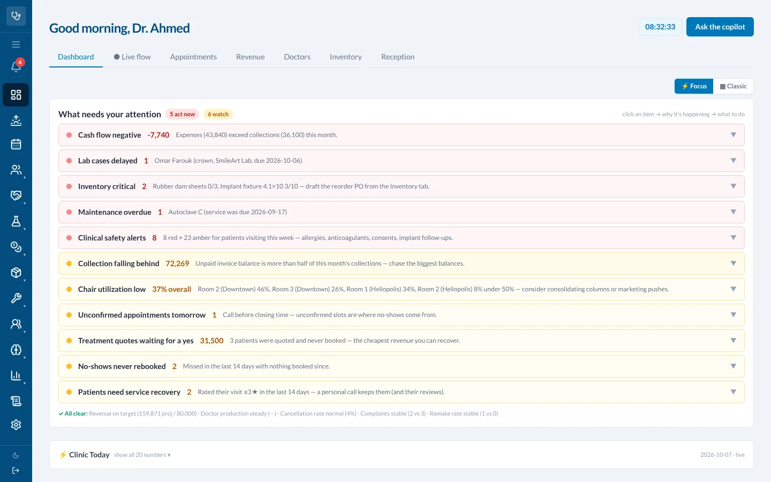The width and height of the screenshot is (771, 482).
Task: Expand the Maintenance overdue alert
Action: pos(402,212)
